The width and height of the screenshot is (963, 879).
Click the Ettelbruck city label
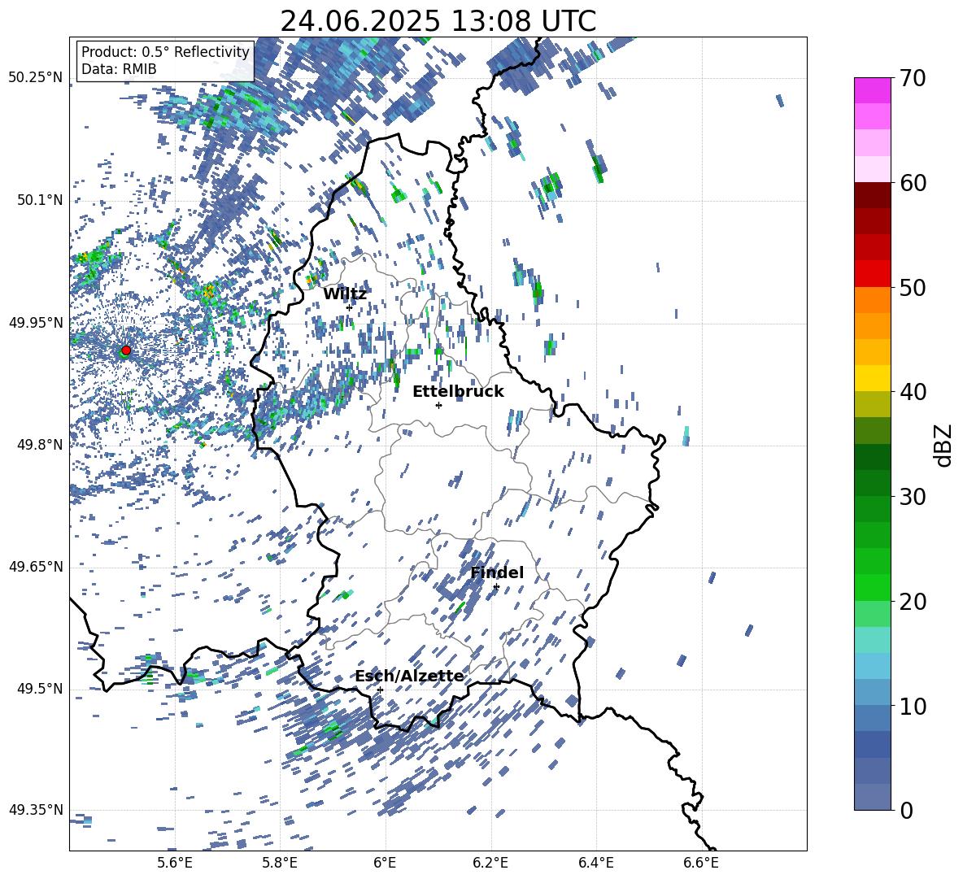coord(458,392)
